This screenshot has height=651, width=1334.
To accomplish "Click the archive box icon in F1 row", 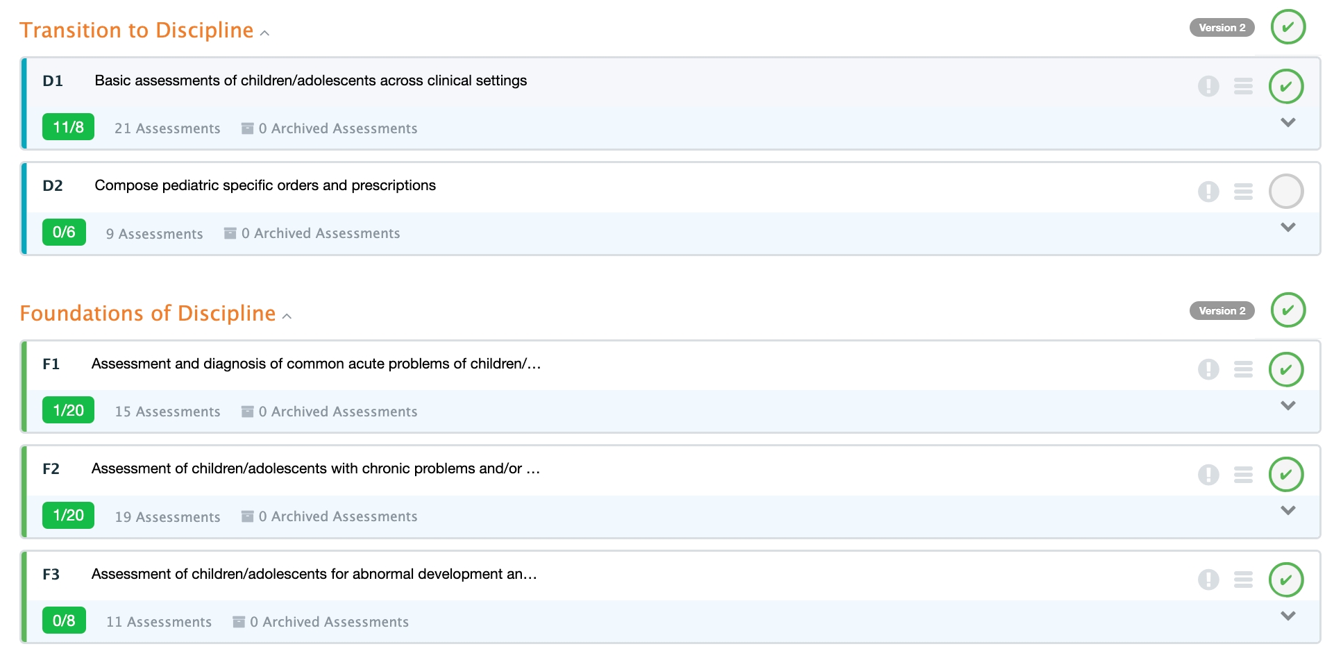I will point(247,412).
